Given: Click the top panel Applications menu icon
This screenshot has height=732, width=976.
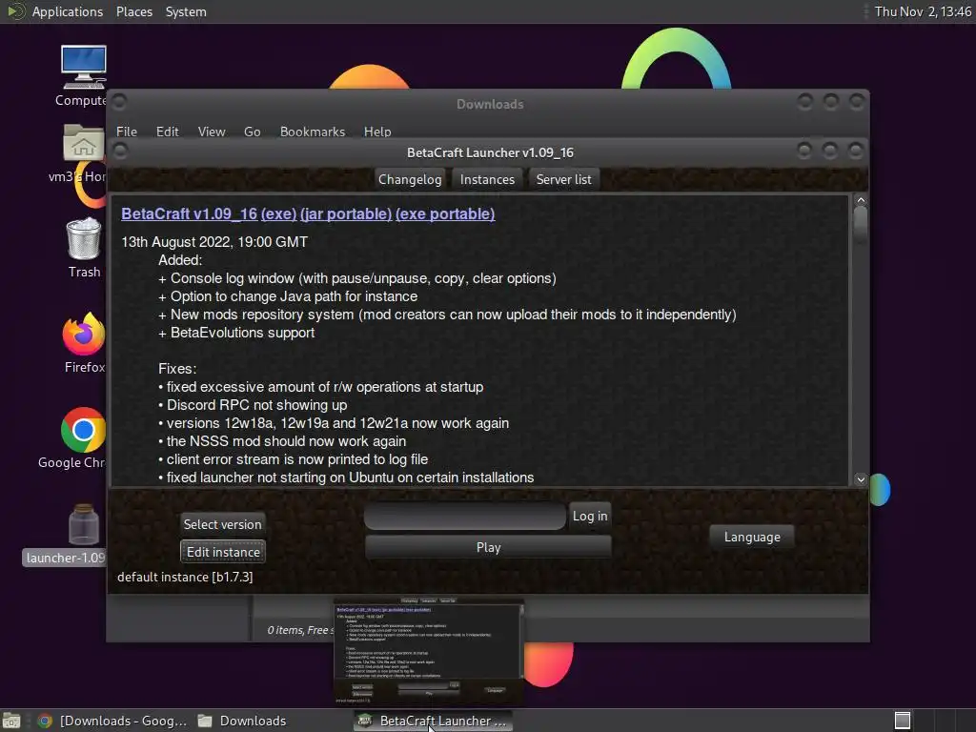Looking at the screenshot, I should [x=15, y=11].
